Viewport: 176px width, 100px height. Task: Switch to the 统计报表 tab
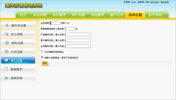78,15
